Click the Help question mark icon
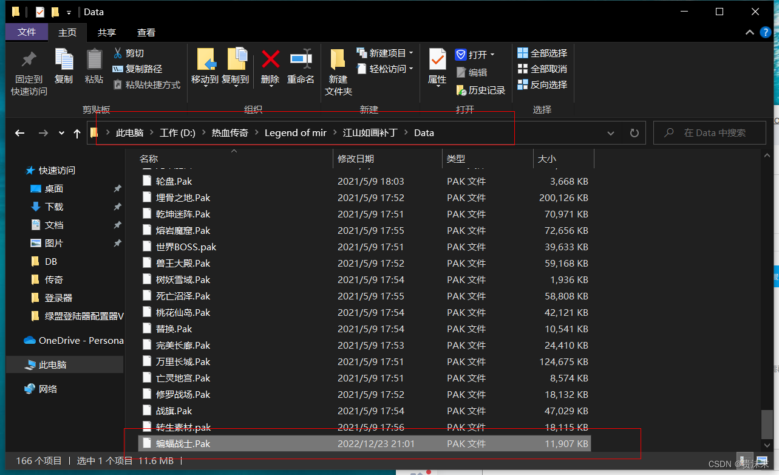779x475 pixels. (765, 32)
